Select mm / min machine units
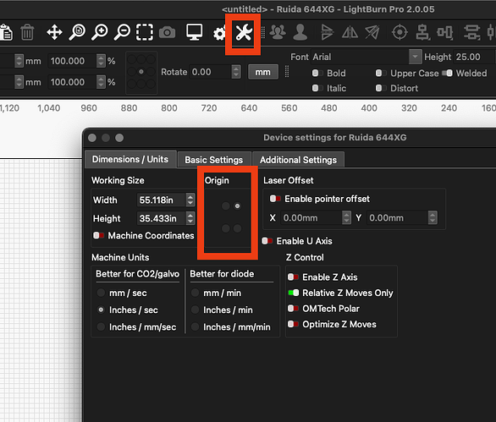The height and width of the screenshot is (422, 496). pos(195,293)
